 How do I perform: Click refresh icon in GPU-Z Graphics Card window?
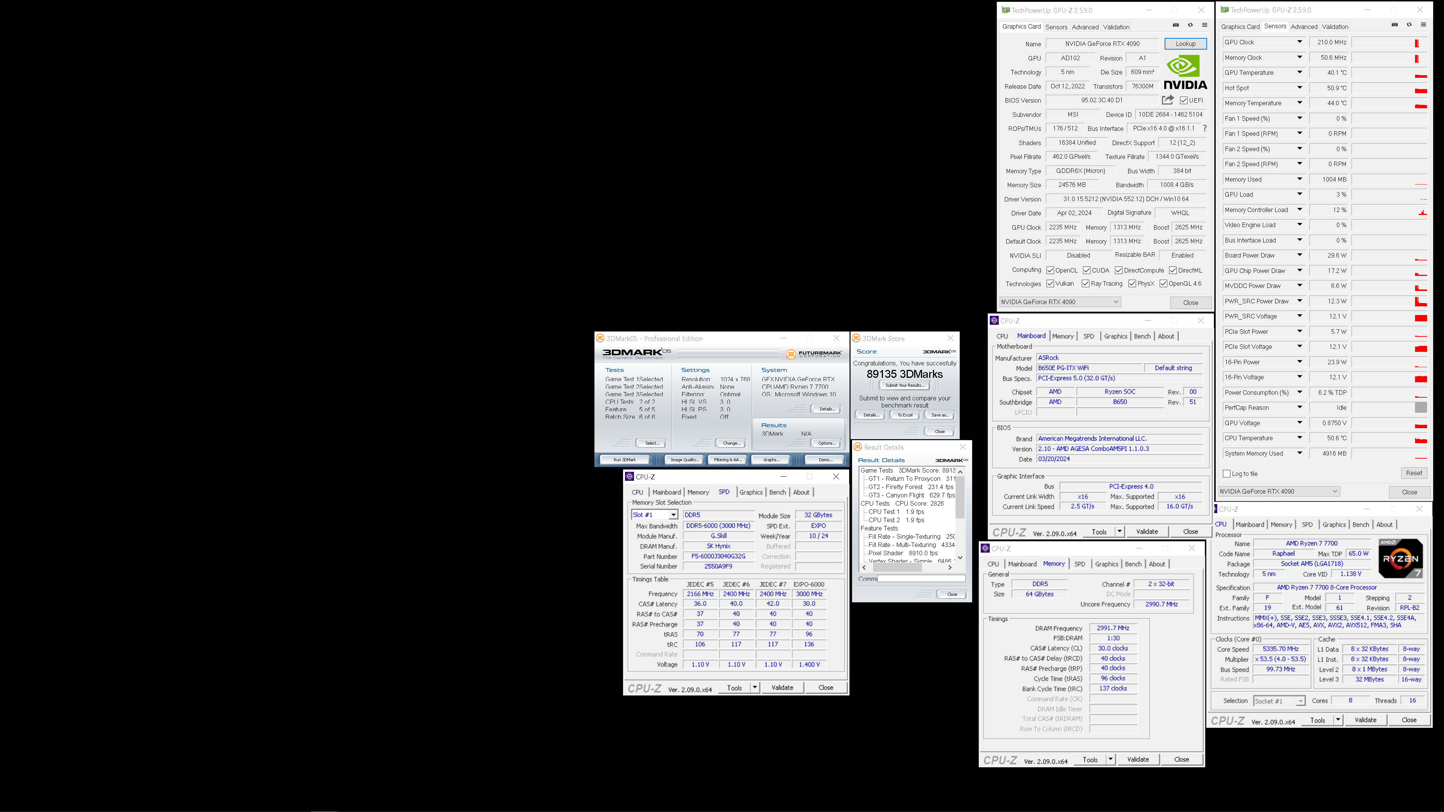1190,25
